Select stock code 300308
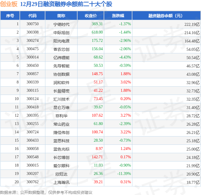Image resolution: width=201 pixels, height=195 pixels. tap(32, 32)
